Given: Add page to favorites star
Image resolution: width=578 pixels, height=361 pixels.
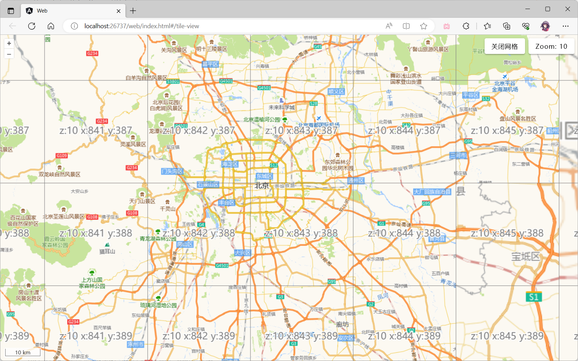Looking at the screenshot, I should [x=424, y=26].
